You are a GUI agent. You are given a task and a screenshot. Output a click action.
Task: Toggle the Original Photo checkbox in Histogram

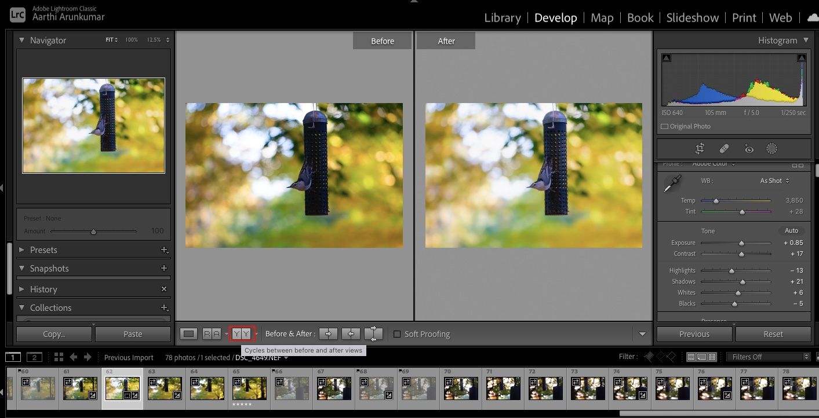coord(664,126)
